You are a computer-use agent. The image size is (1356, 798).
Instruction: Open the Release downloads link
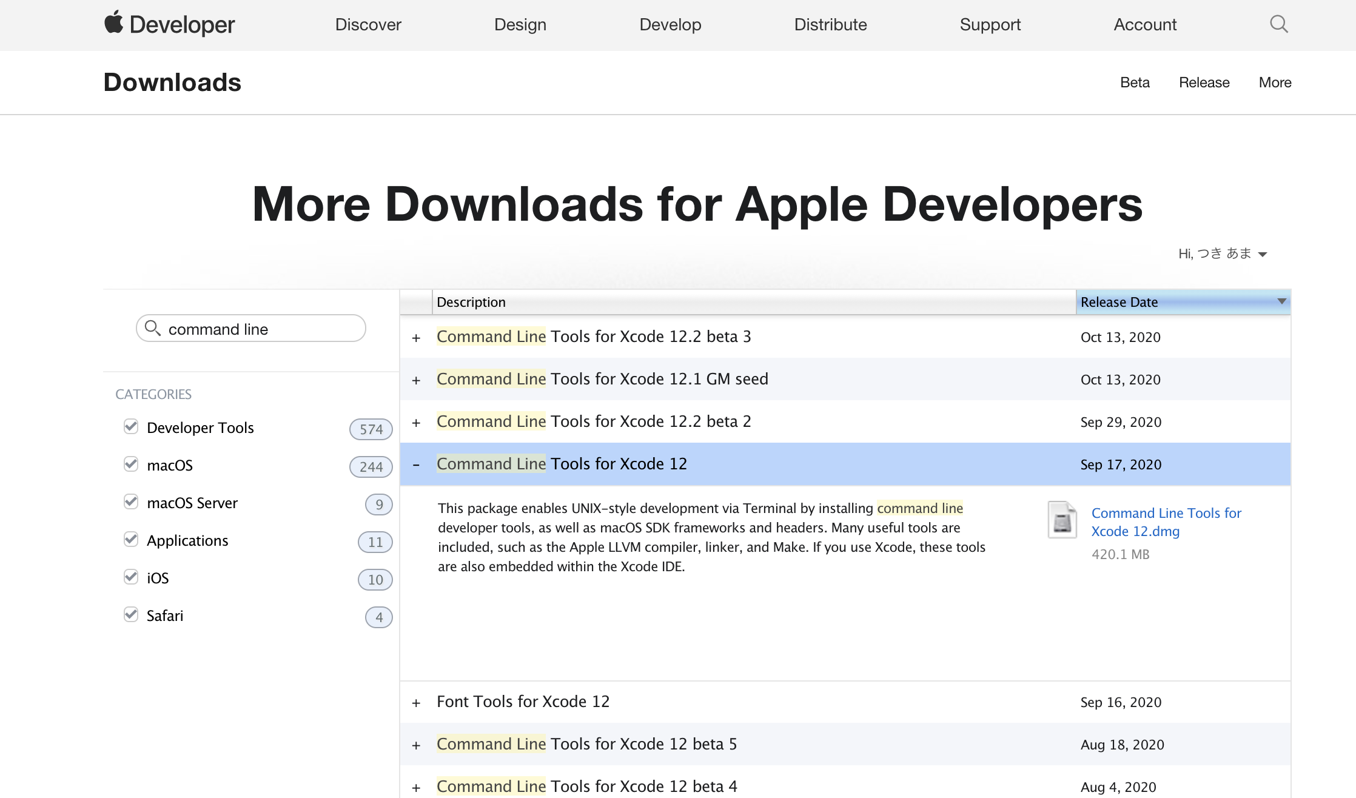1204,82
